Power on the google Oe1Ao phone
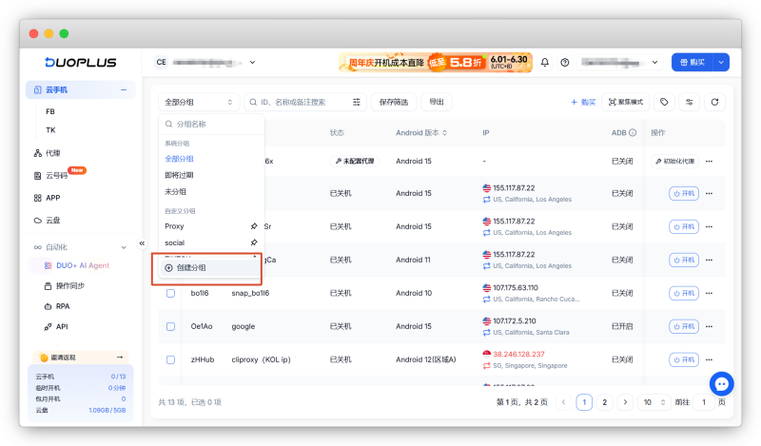The height and width of the screenshot is (446, 761). (x=684, y=326)
